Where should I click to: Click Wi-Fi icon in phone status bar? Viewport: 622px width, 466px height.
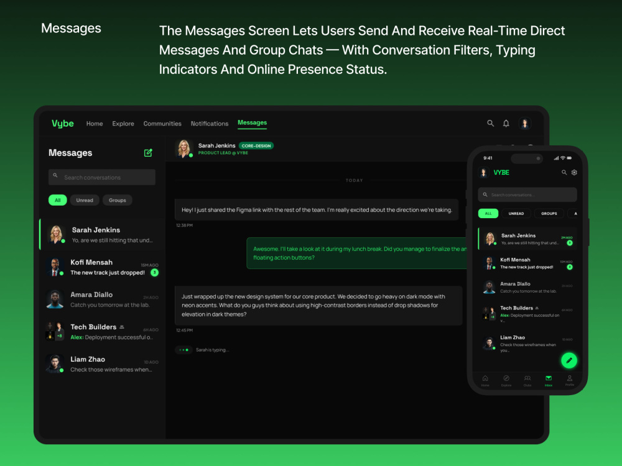click(562, 158)
